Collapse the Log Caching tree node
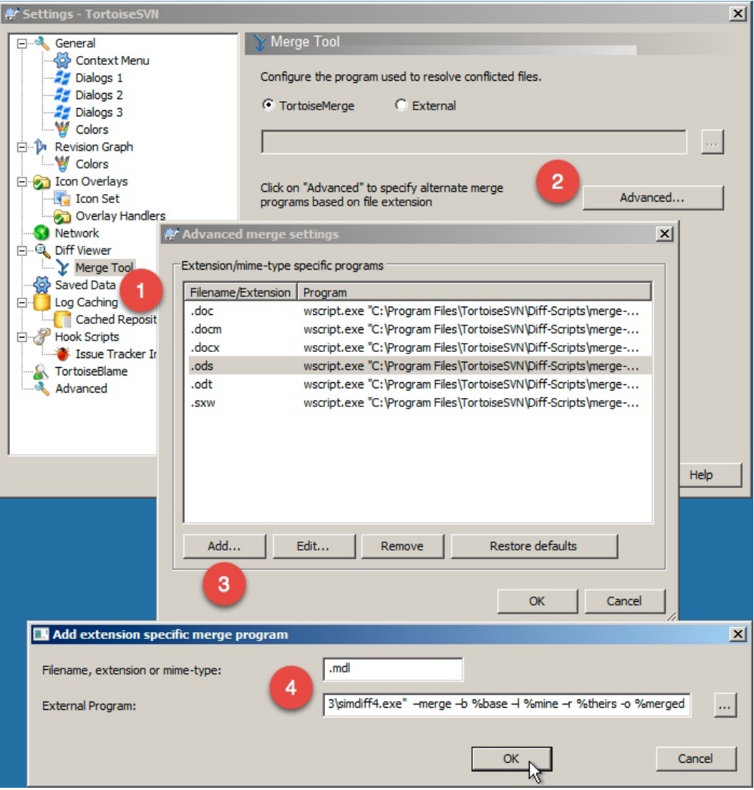 pos(22,302)
